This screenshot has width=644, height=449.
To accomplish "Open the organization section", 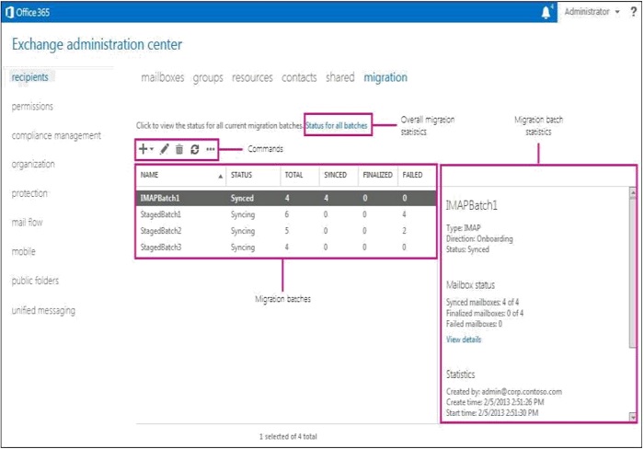I will [33, 165].
